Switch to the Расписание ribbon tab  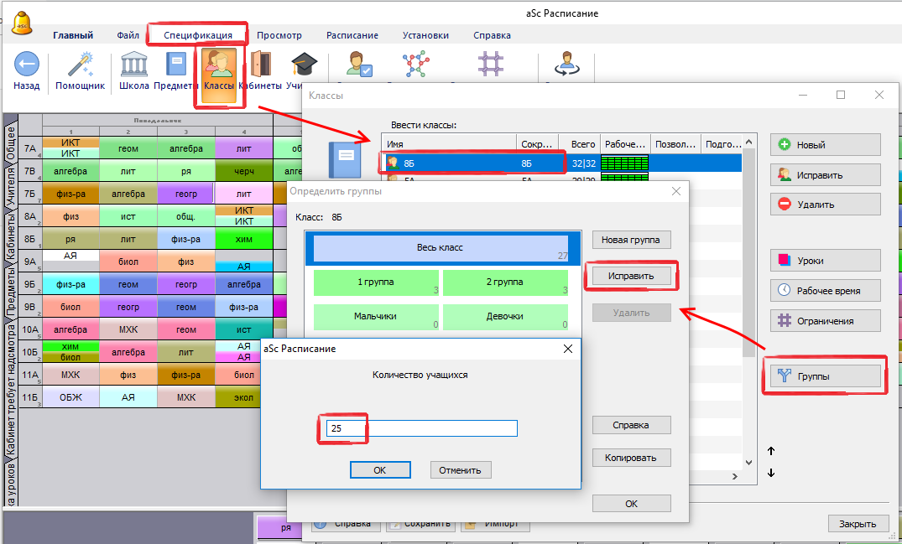pyautogui.click(x=352, y=35)
